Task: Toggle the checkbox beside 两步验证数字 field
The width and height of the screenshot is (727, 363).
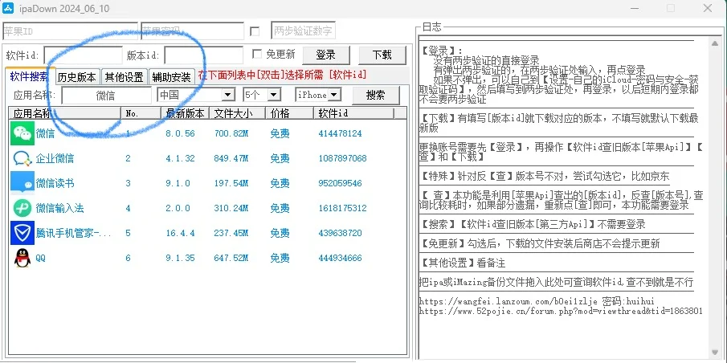Action: (255, 31)
